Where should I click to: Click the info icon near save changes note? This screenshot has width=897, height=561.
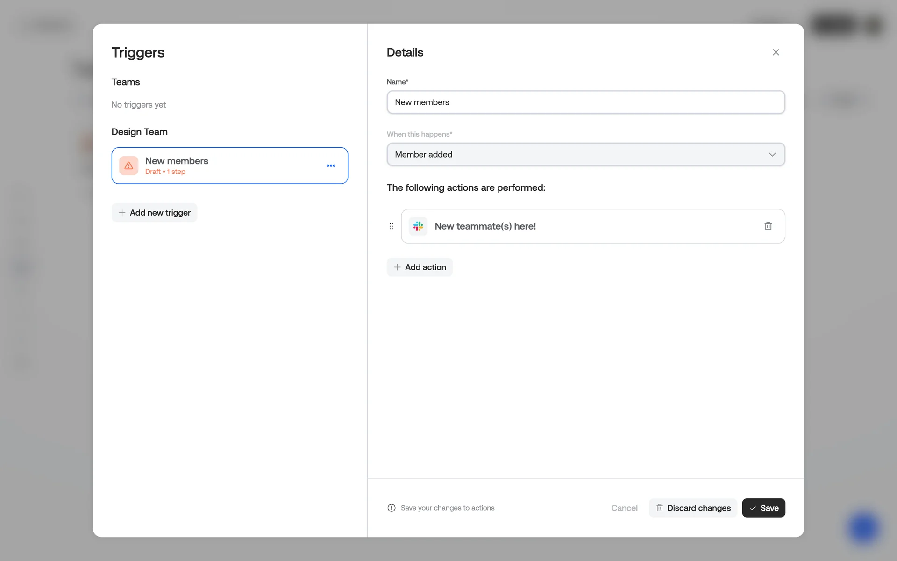(x=392, y=508)
